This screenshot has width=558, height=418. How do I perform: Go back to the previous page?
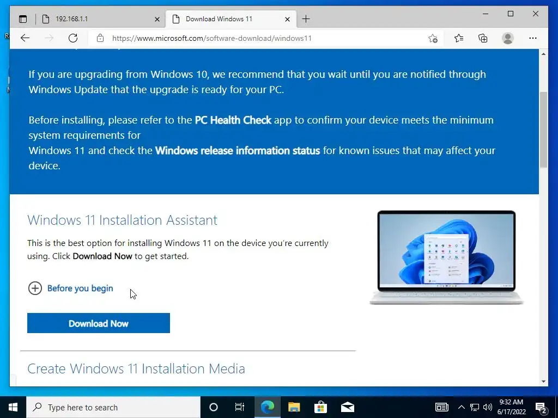pyautogui.click(x=25, y=38)
